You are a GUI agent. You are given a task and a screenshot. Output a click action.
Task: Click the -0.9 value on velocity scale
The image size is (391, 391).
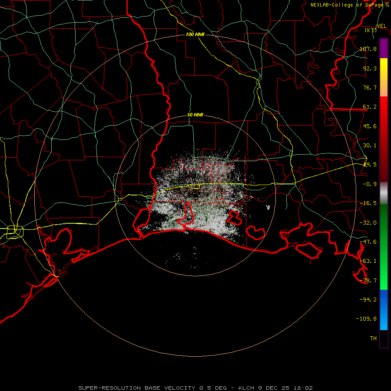(x=370, y=184)
